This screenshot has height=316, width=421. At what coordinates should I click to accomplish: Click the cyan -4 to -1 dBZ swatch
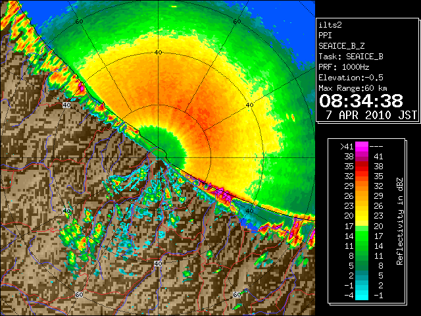click(362, 295)
